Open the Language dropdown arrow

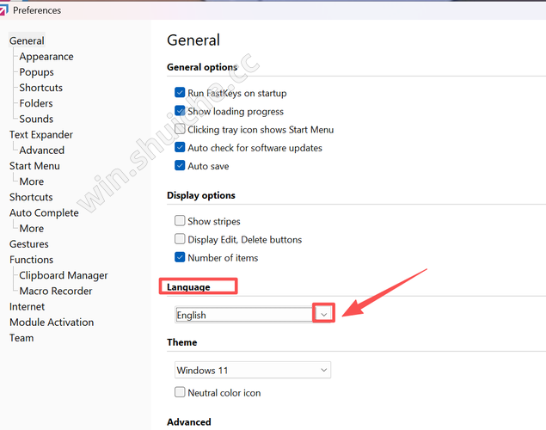coord(323,315)
